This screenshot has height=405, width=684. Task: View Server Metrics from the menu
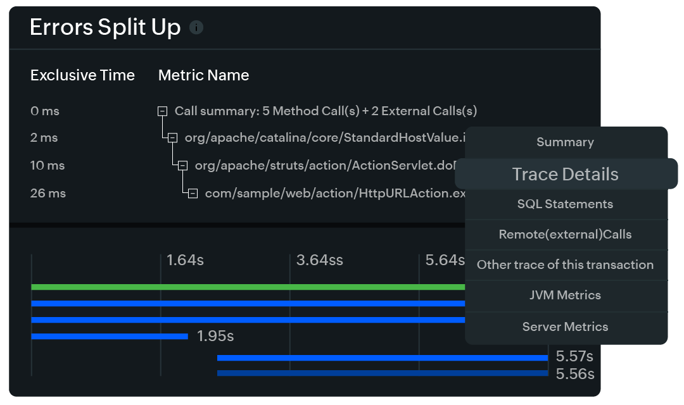click(x=565, y=327)
